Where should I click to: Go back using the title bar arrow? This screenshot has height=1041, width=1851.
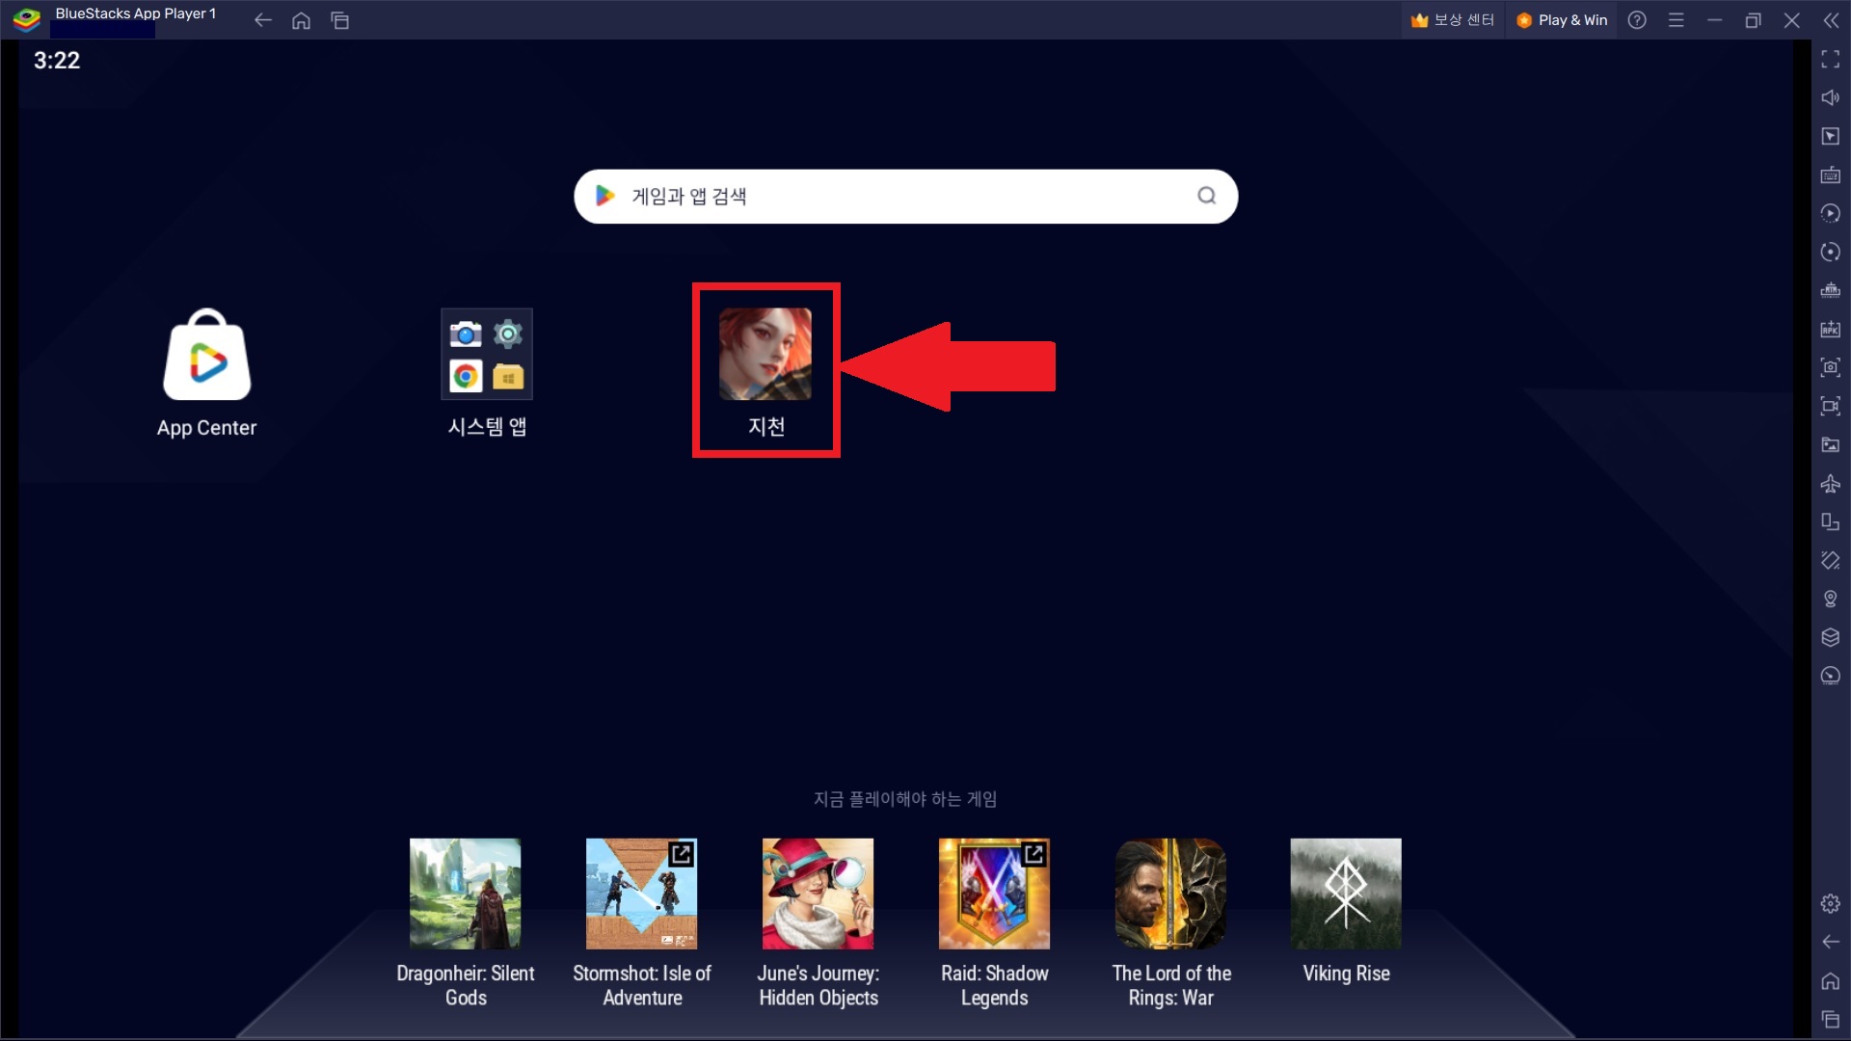pyautogui.click(x=262, y=20)
